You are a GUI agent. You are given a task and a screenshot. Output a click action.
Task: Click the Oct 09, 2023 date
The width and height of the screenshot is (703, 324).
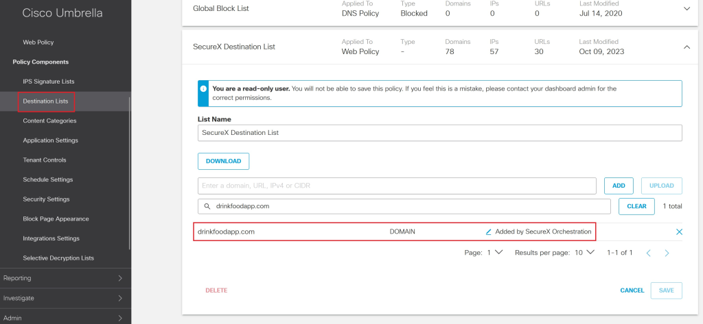pyautogui.click(x=601, y=51)
